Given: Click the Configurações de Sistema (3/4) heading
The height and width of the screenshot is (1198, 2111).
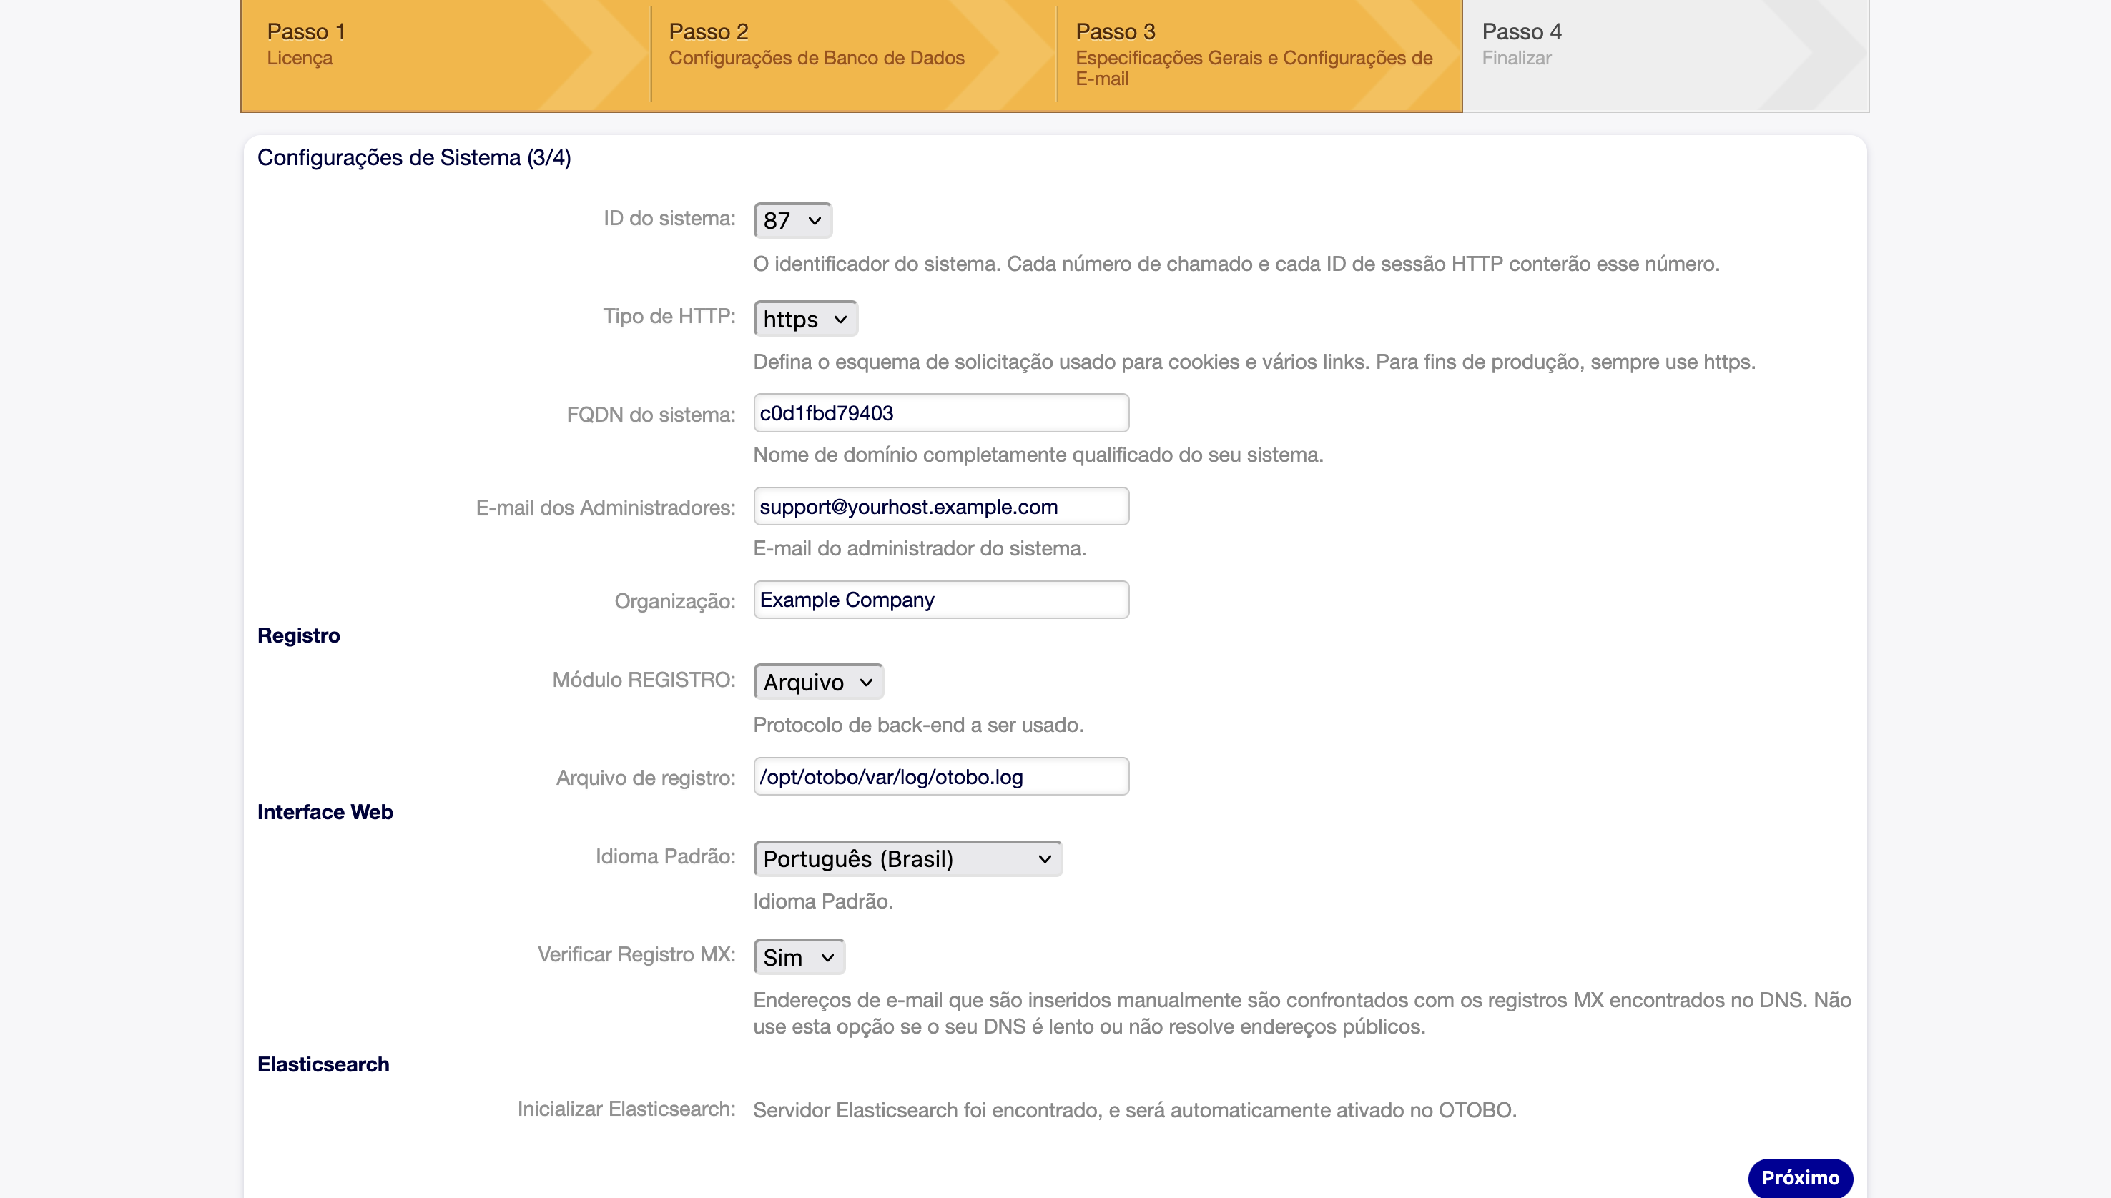Looking at the screenshot, I should 414,158.
